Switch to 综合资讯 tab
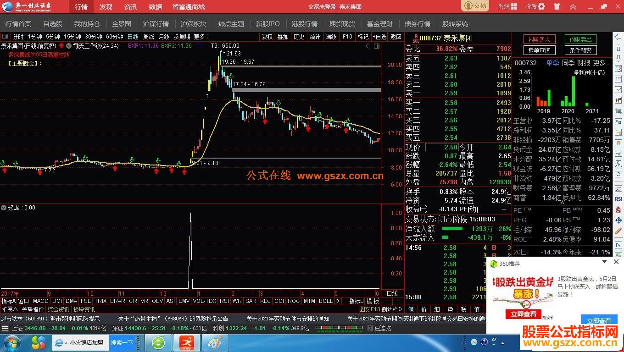The height and width of the screenshot is (352, 624). pos(58,309)
